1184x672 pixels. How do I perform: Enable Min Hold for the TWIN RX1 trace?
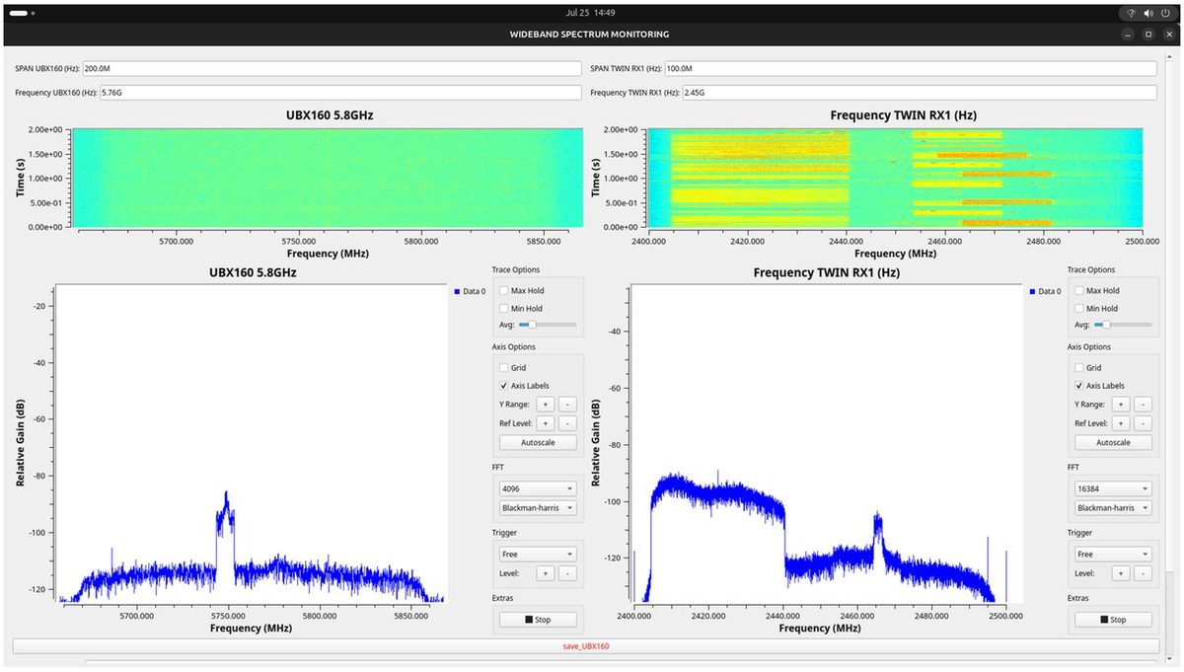(1080, 309)
